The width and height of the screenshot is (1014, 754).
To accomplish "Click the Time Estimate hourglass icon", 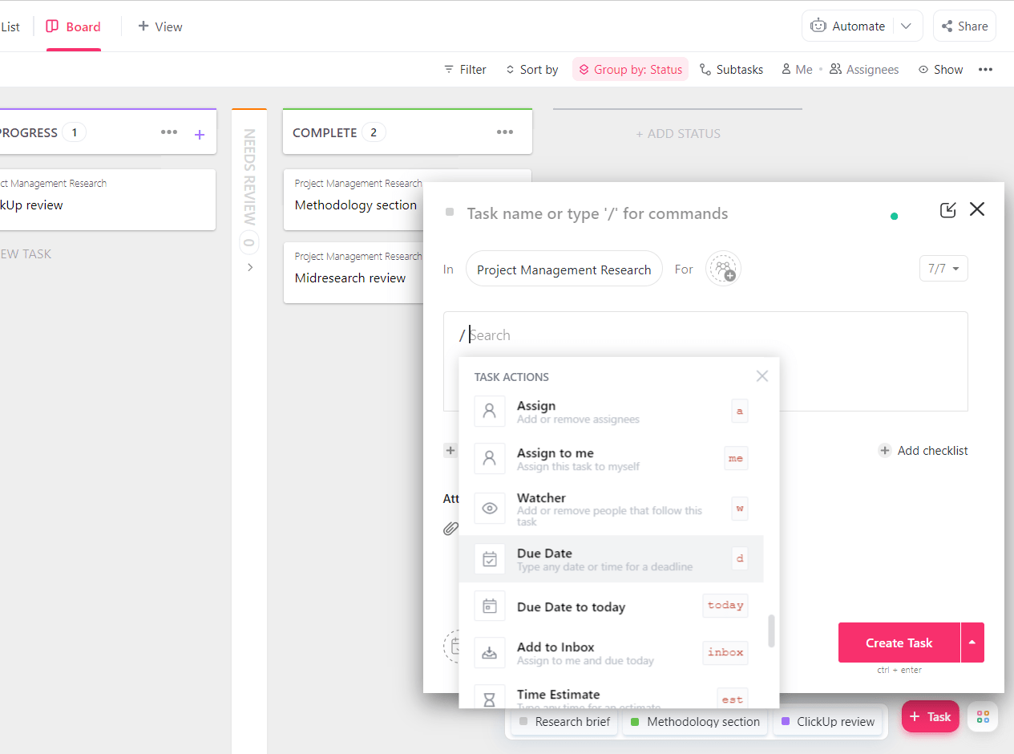I will (x=490, y=698).
